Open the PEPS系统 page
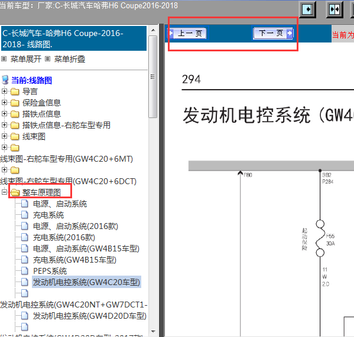Image resolution: width=354 pixels, height=337 pixels. (50, 271)
